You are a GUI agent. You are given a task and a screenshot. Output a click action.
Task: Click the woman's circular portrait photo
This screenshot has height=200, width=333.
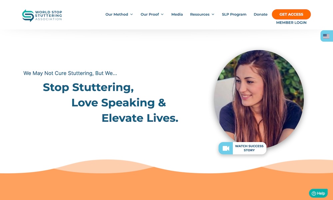259,98
